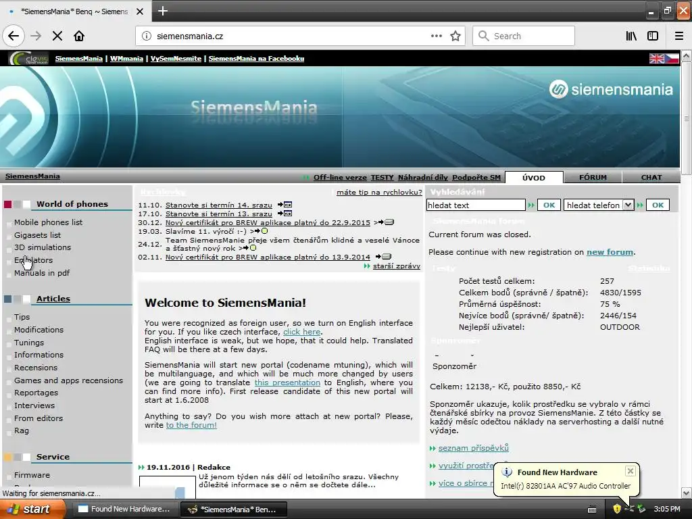Open Found New Hardware taskbar item

tap(124, 510)
